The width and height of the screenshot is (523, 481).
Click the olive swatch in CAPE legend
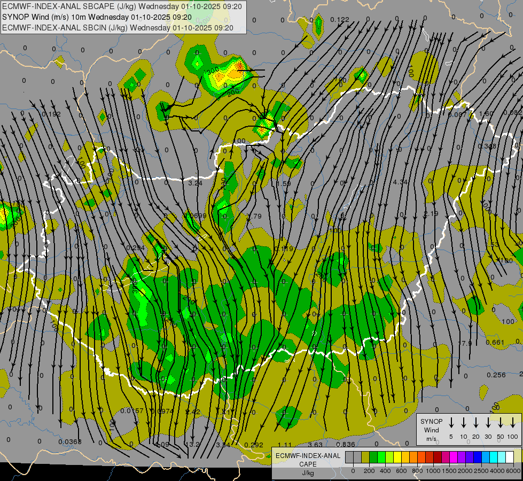(x=365, y=457)
